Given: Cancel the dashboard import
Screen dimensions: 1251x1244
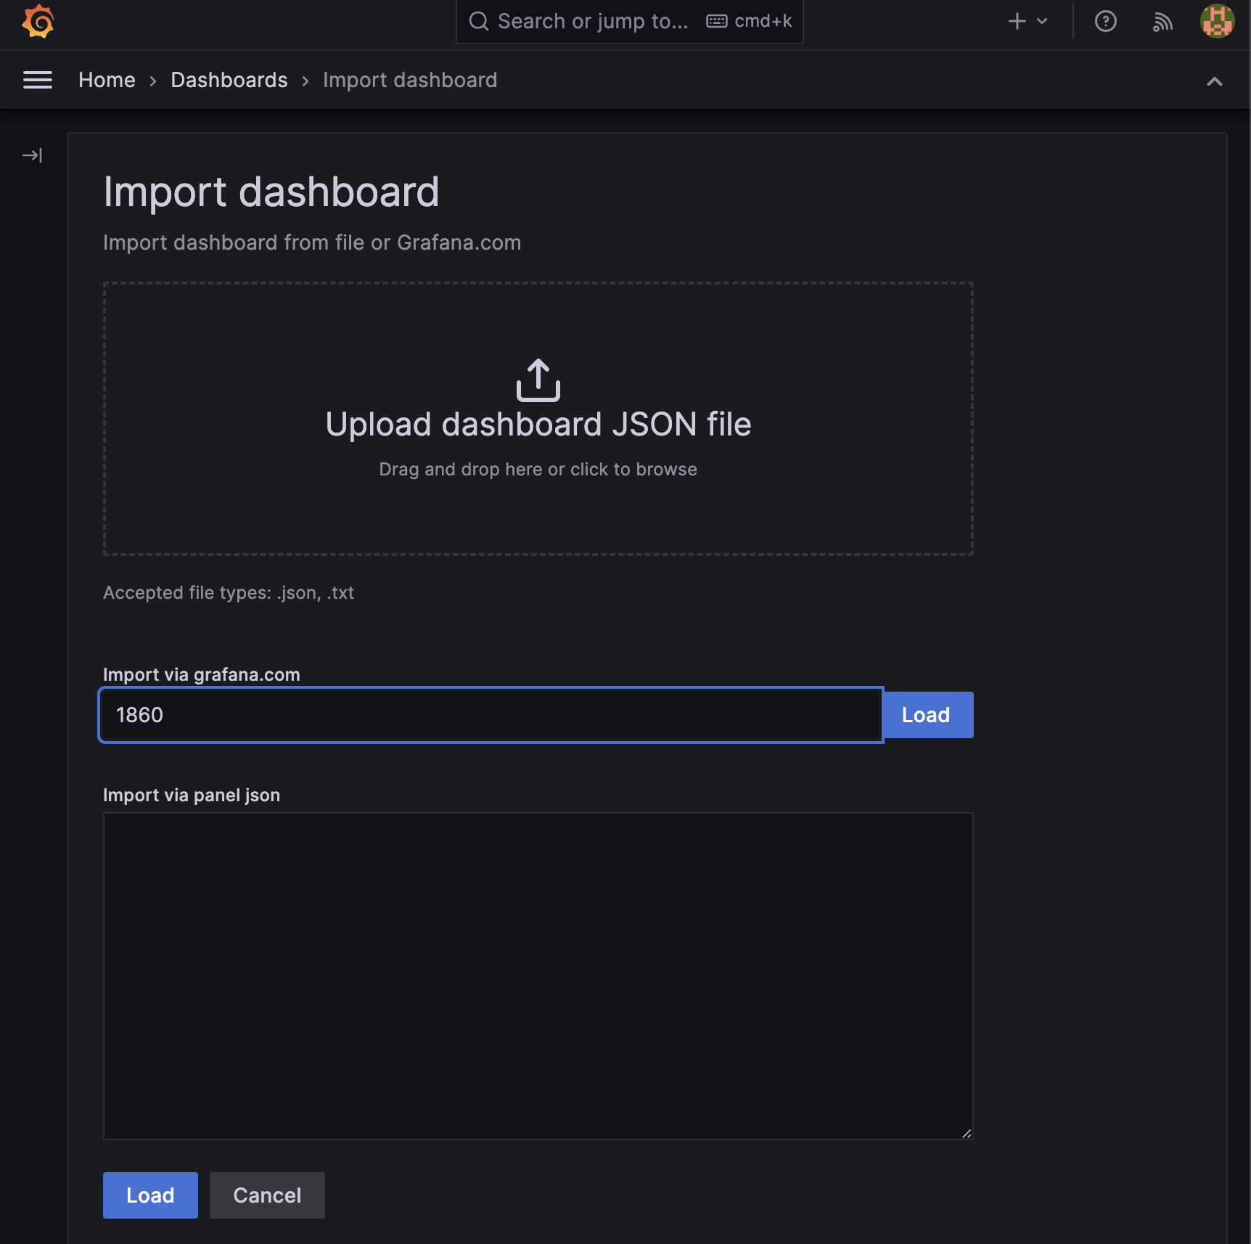Looking at the screenshot, I should (267, 1195).
